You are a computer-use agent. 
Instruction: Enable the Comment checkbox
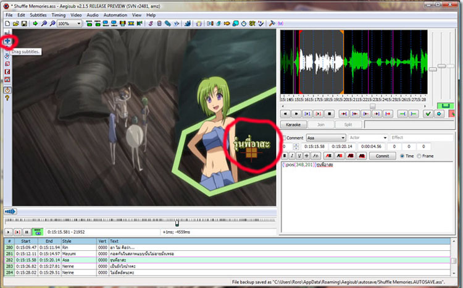tap(284, 138)
